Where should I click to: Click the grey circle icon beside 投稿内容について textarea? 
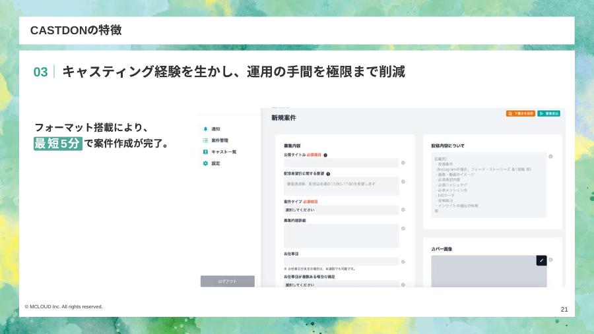(550, 156)
